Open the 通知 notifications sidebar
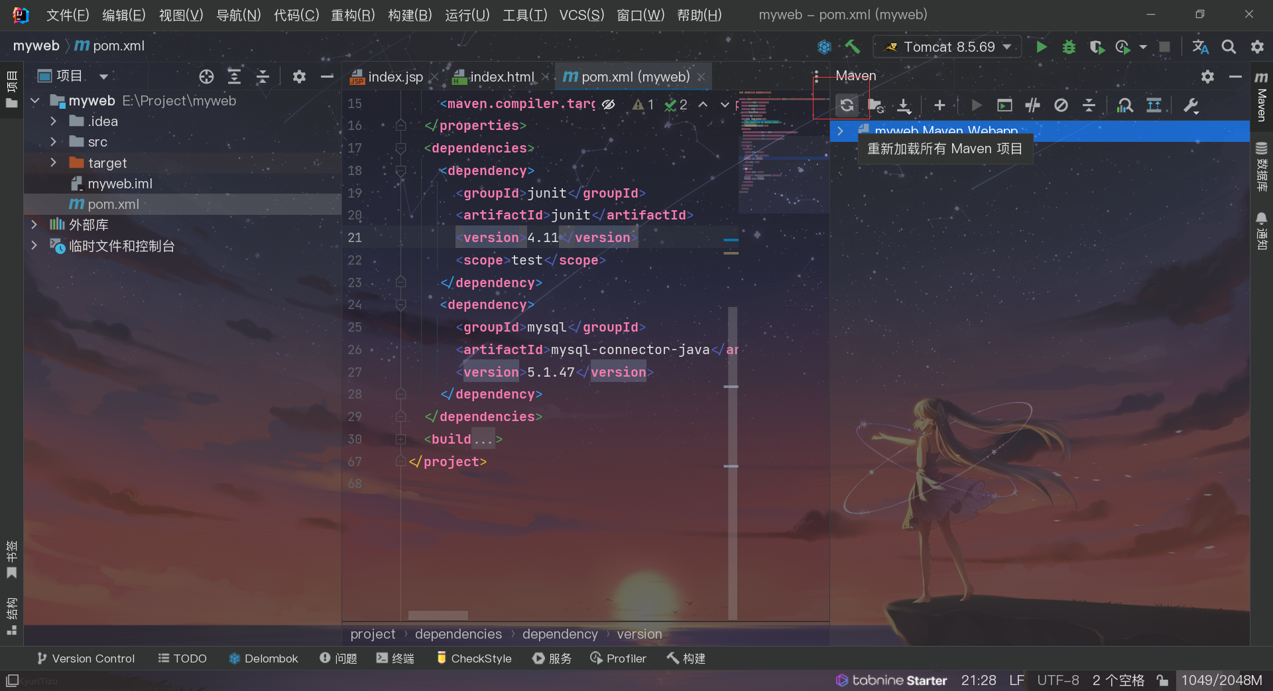Screen dimensions: 1273x691 pos(1261,230)
